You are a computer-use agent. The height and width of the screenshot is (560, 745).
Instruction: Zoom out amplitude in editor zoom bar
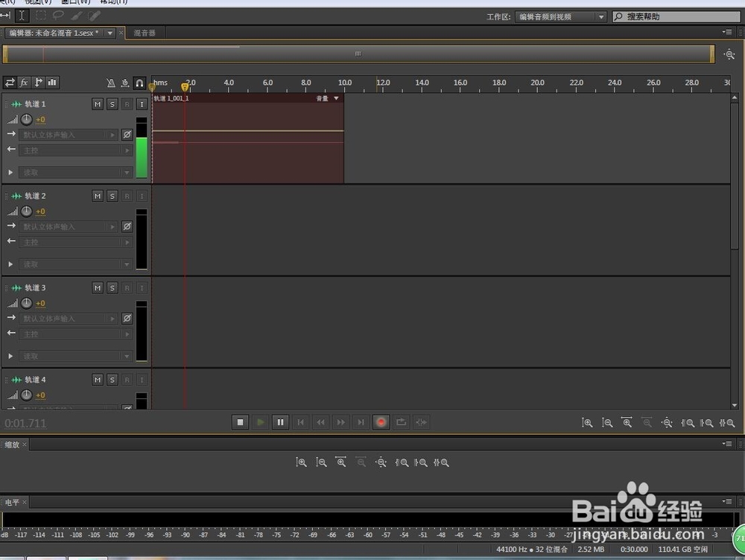[x=607, y=423]
